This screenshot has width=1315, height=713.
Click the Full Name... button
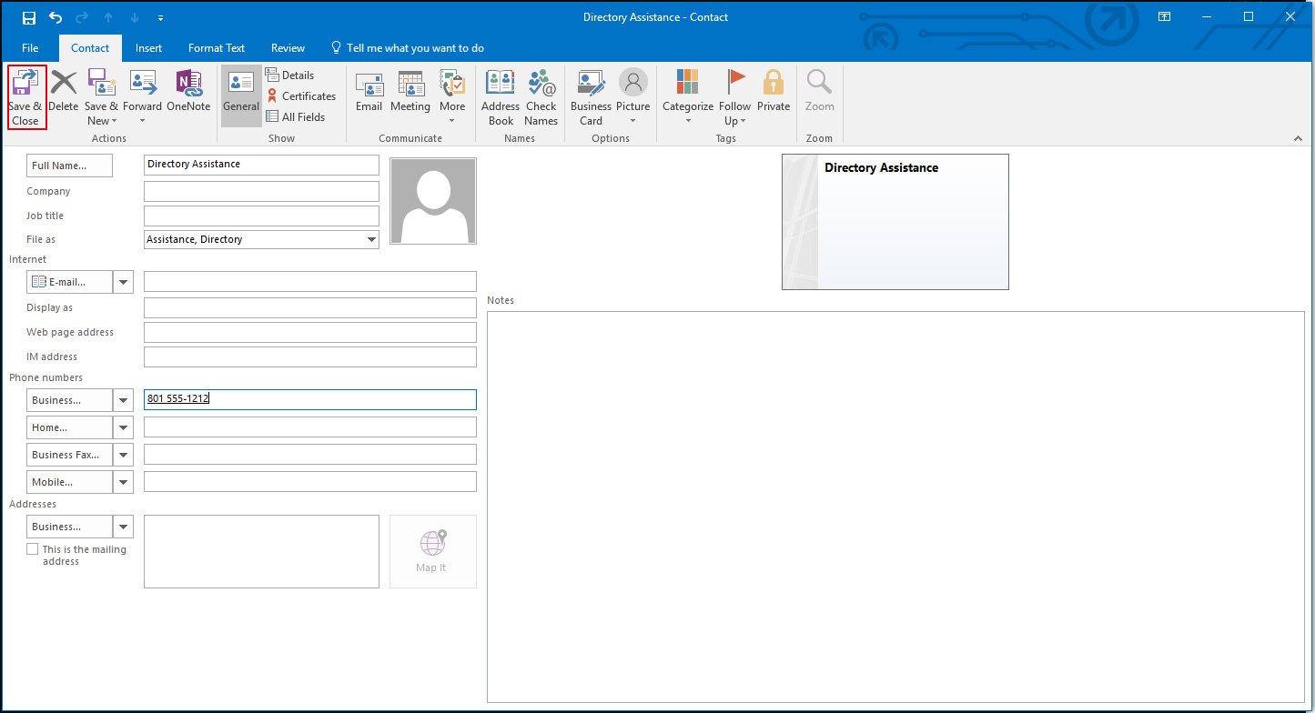(x=70, y=166)
